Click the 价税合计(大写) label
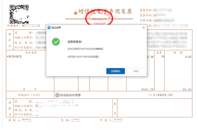 coord(29,95)
